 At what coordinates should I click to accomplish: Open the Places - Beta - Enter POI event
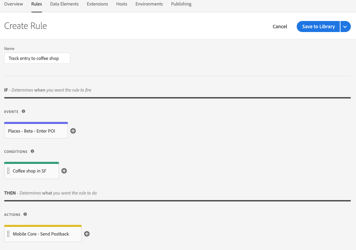tap(36, 131)
